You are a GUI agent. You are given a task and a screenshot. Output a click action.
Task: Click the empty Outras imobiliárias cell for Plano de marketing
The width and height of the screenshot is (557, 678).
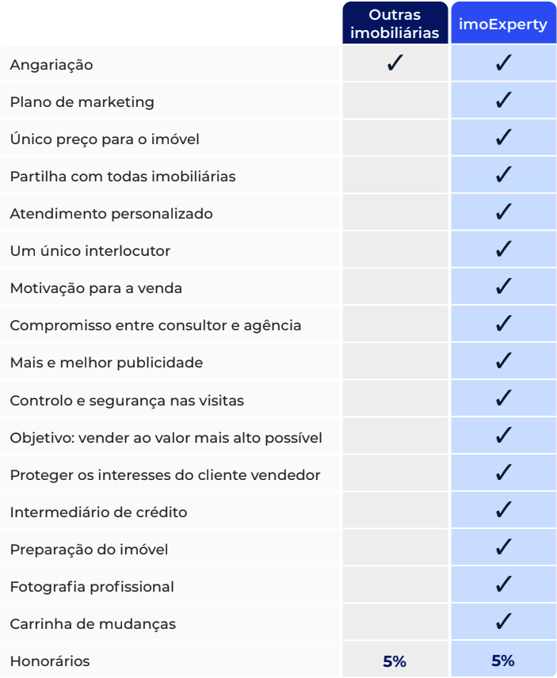[395, 101]
